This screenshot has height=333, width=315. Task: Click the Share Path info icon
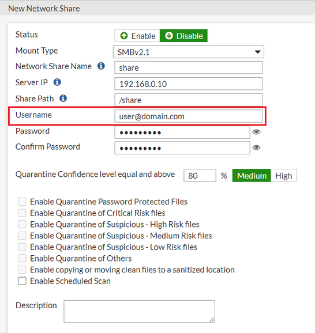tap(63, 99)
